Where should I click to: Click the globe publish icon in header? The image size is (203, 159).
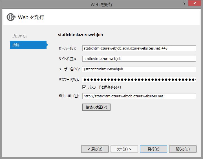click(11, 17)
